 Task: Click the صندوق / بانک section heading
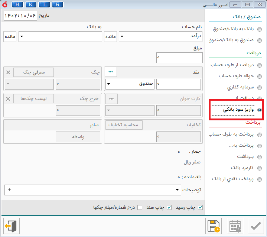[247, 17]
